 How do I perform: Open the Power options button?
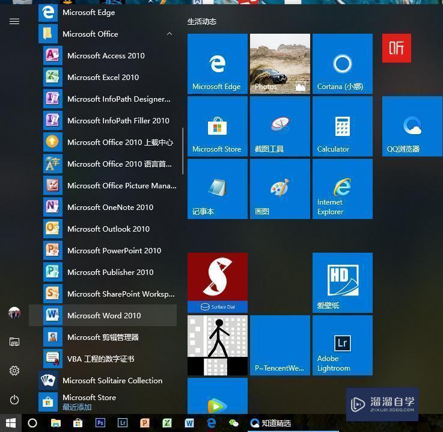(14, 400)
